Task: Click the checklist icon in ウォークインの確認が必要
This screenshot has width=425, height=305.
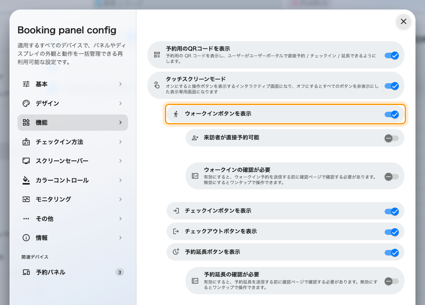Action: pyautogui.click(x=195, y=176)
